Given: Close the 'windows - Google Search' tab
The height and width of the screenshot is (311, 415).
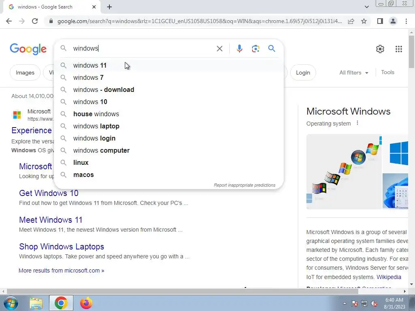Looking at the screenshot, I should pos(94,7).
